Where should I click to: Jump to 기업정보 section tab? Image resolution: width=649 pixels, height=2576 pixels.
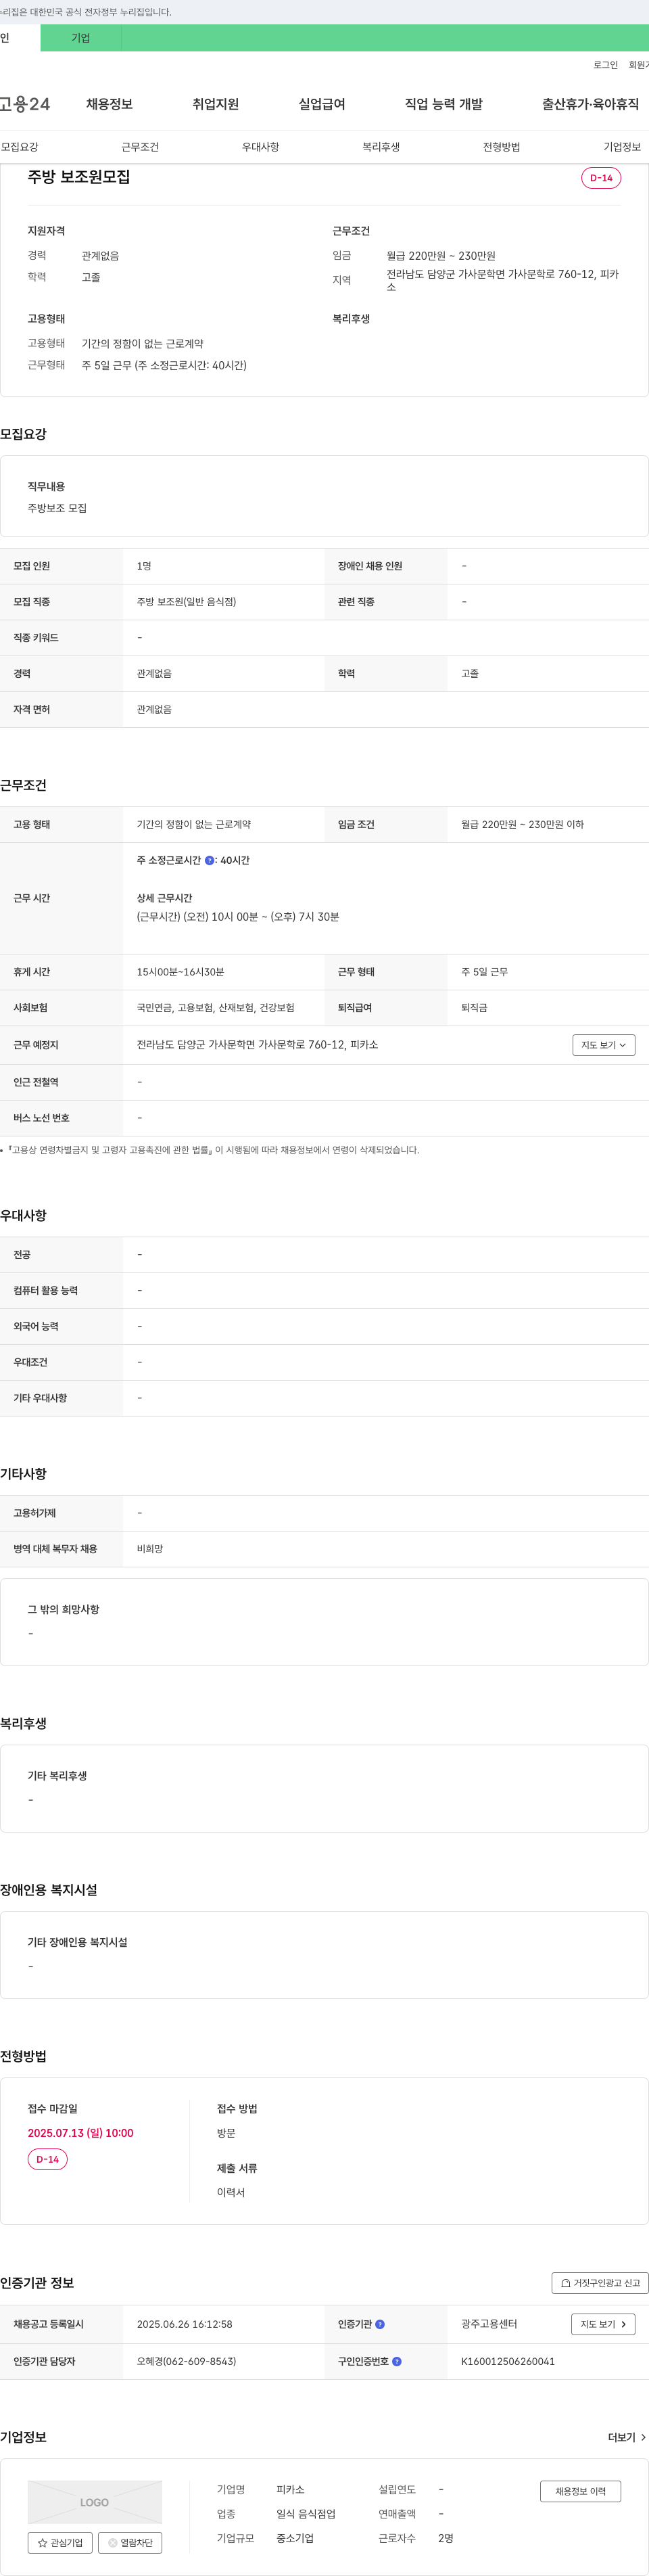(622, 147)
